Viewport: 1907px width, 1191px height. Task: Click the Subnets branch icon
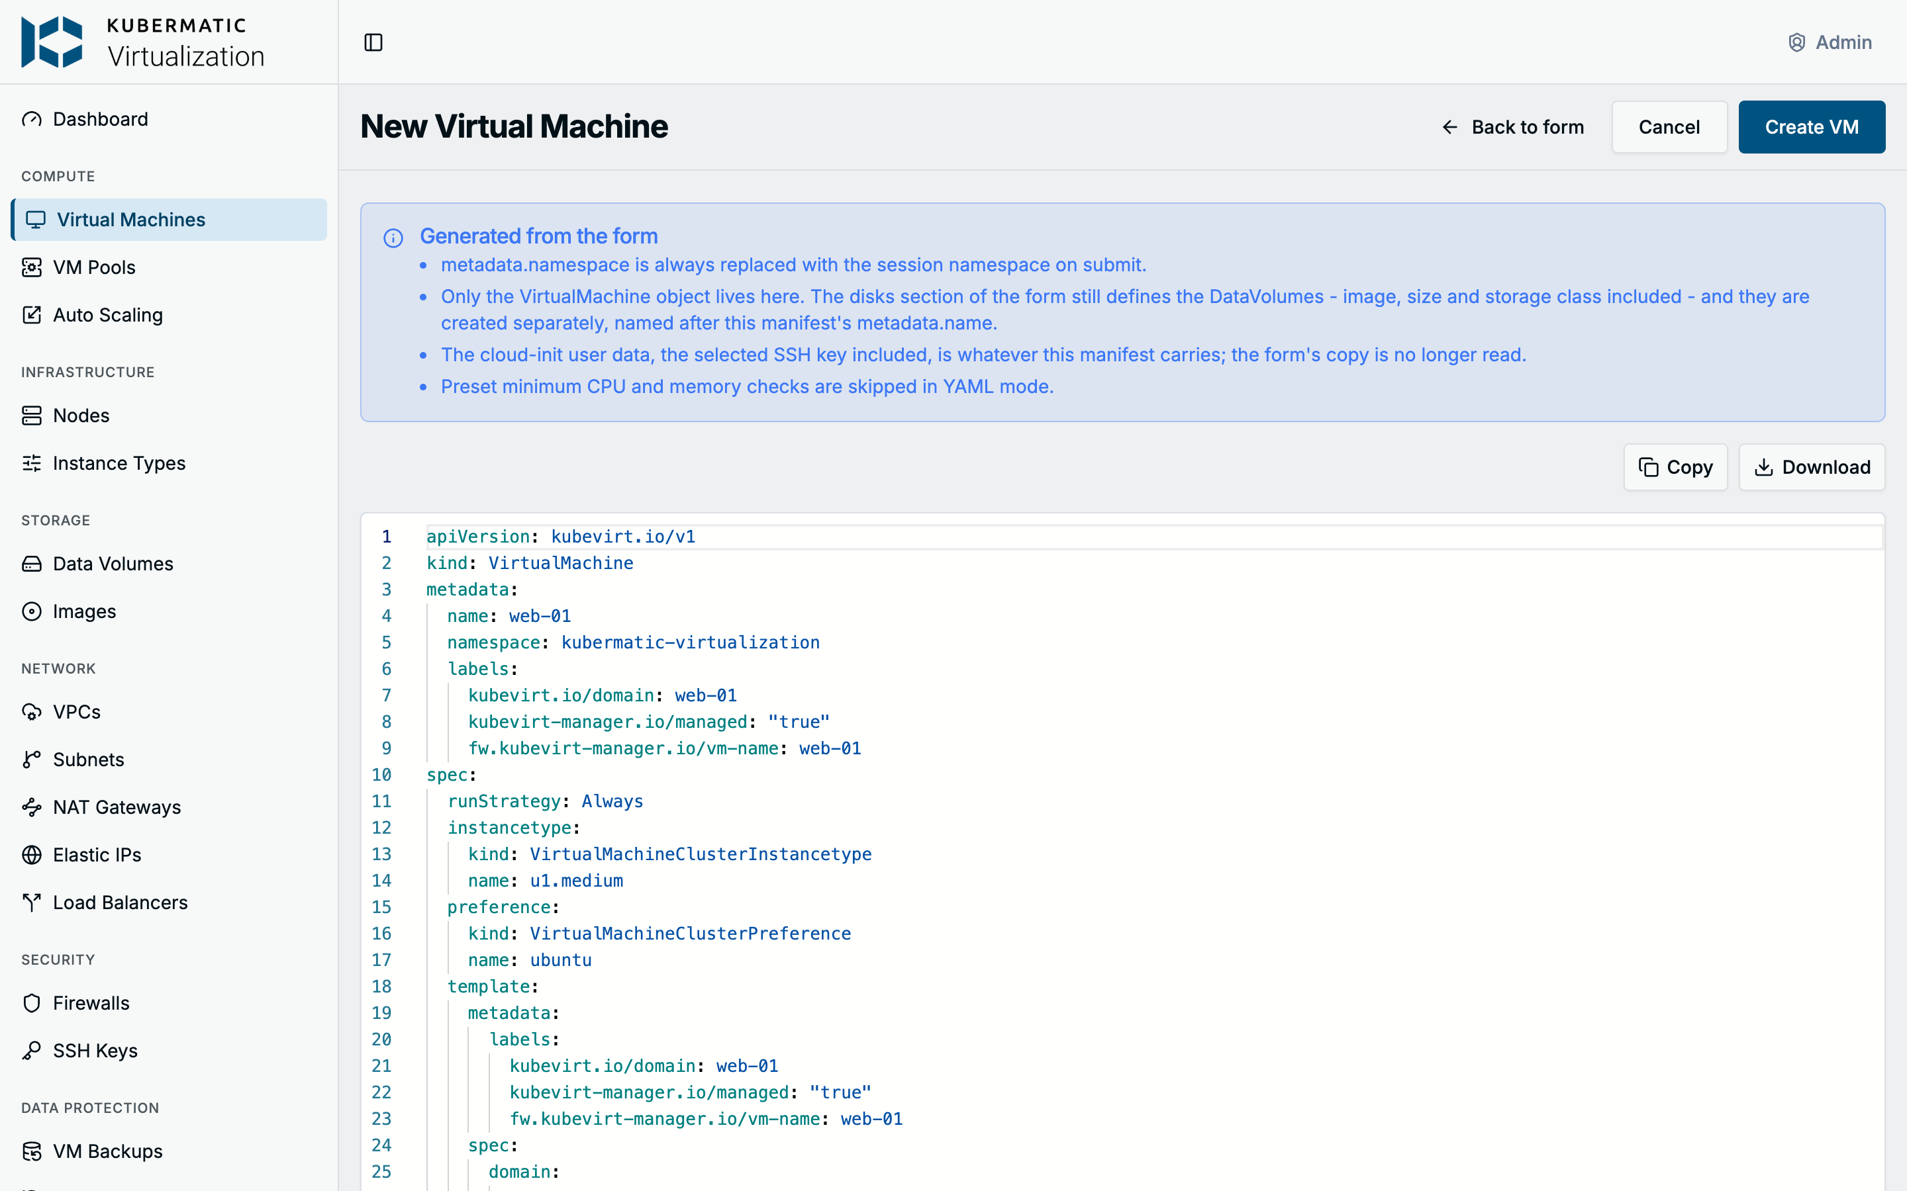tap(32, 760)
